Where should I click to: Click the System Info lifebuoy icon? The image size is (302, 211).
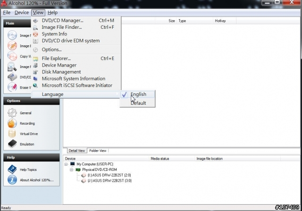(x=35, y=34)
